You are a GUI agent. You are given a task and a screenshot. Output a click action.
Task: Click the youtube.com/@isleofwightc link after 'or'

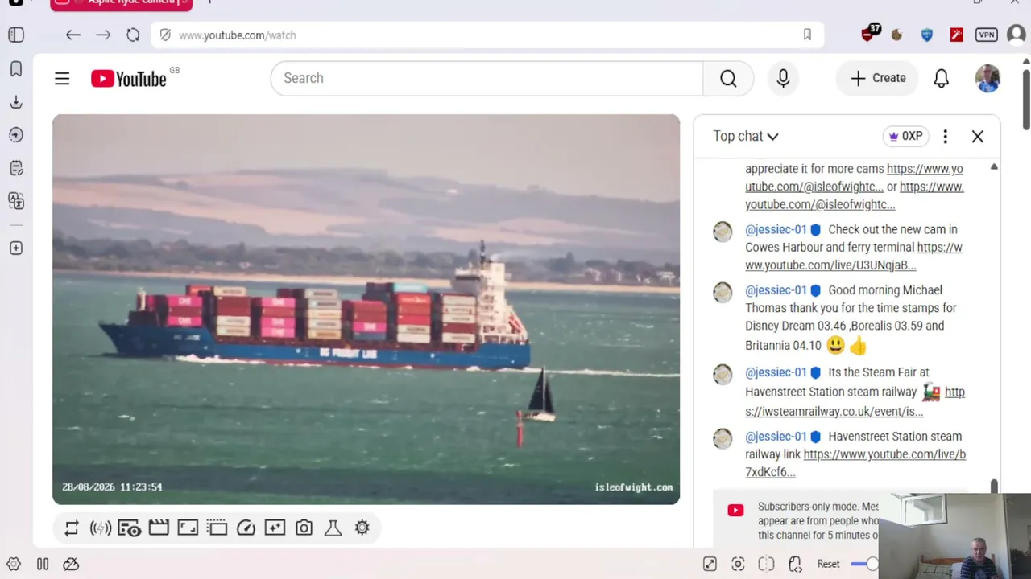coord(855,195)
